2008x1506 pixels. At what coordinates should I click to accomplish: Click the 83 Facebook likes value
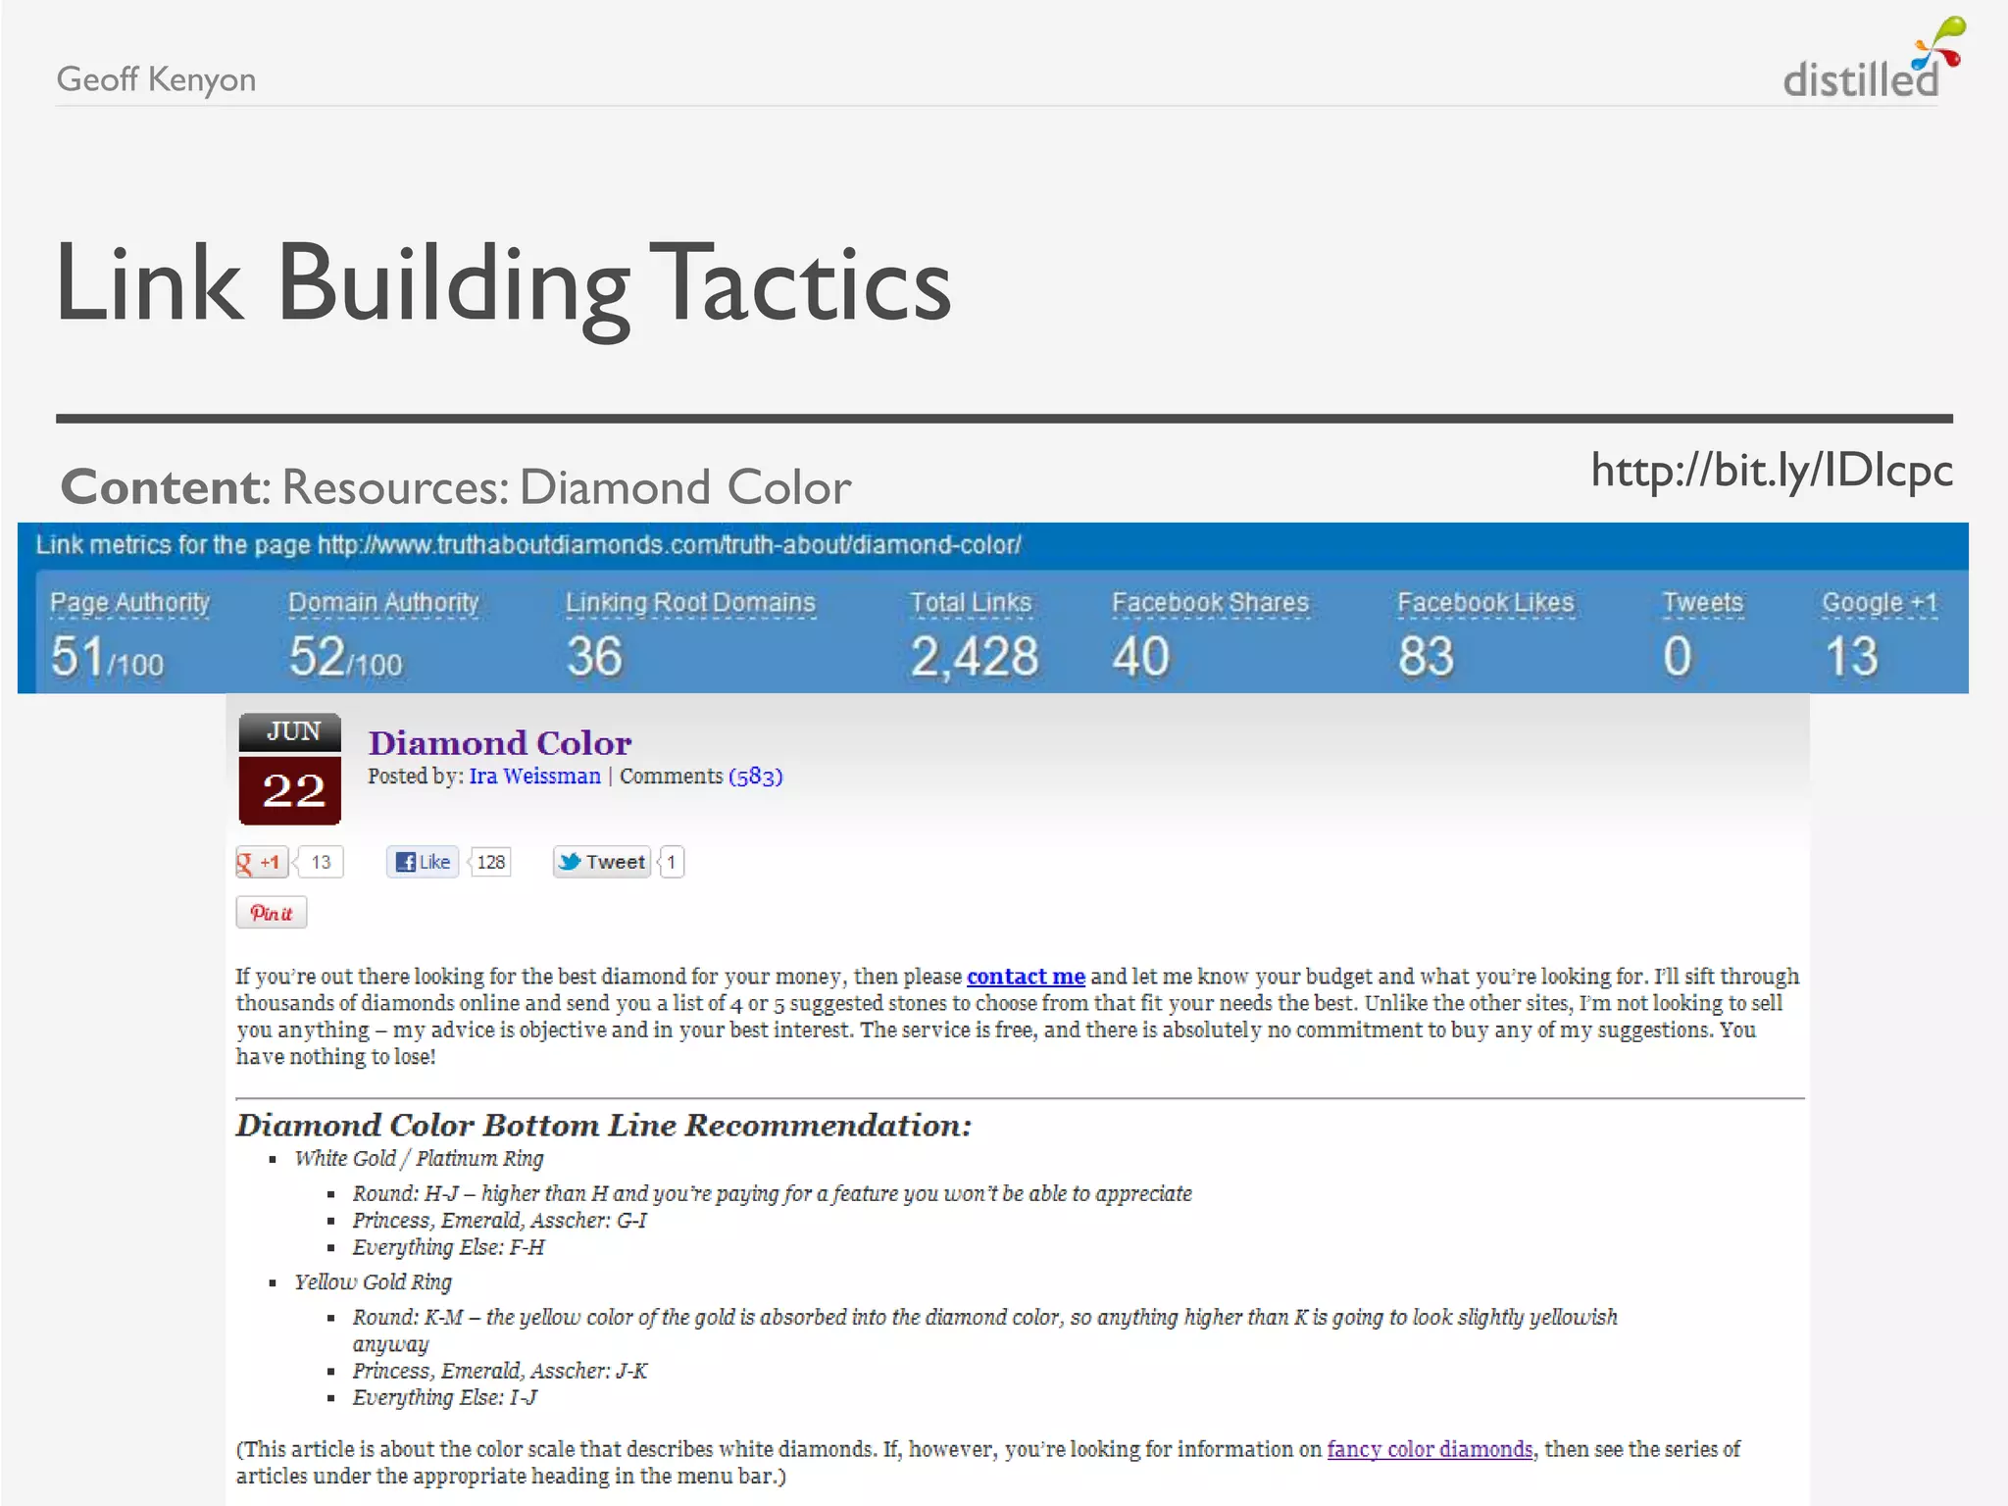pos(1426,657)
